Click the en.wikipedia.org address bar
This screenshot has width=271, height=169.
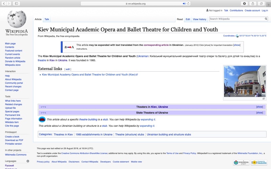click(136, 3)
